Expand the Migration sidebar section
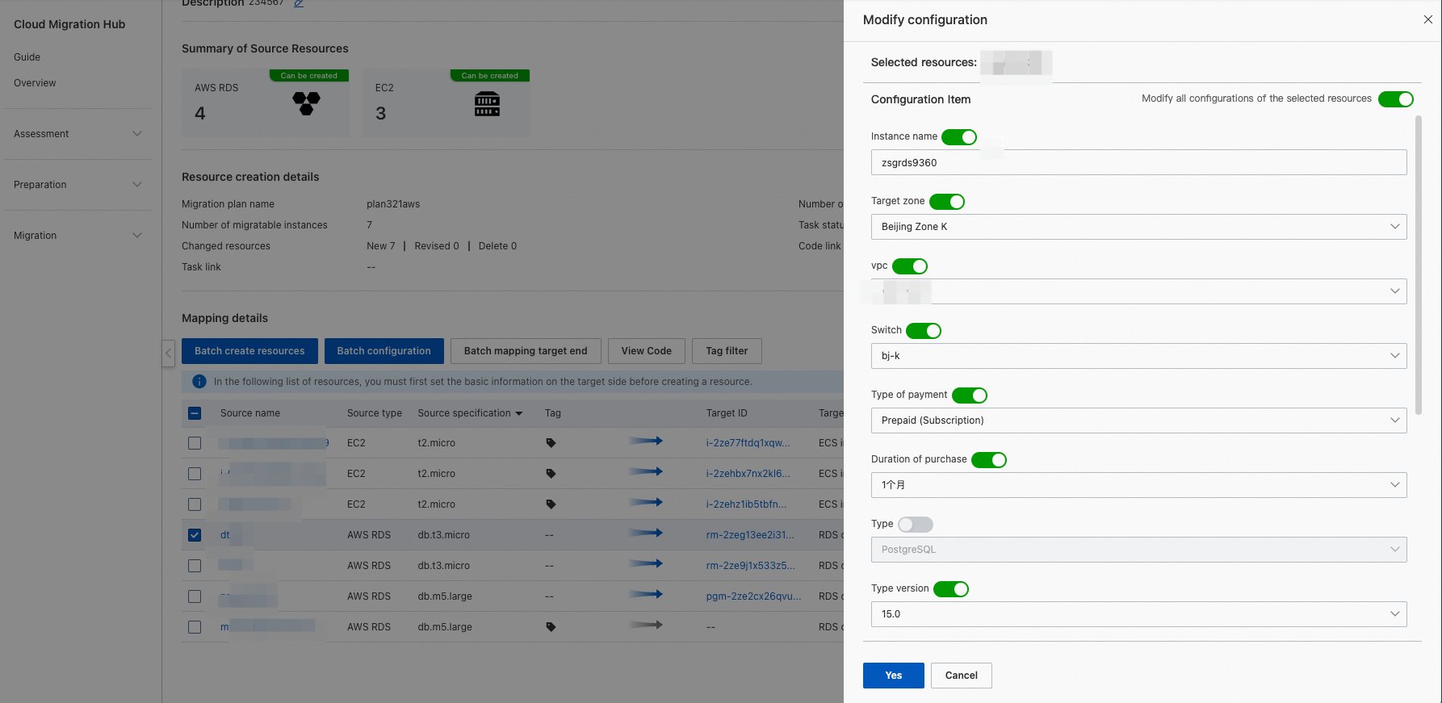 pyautogui.click(x=78, y=236)
